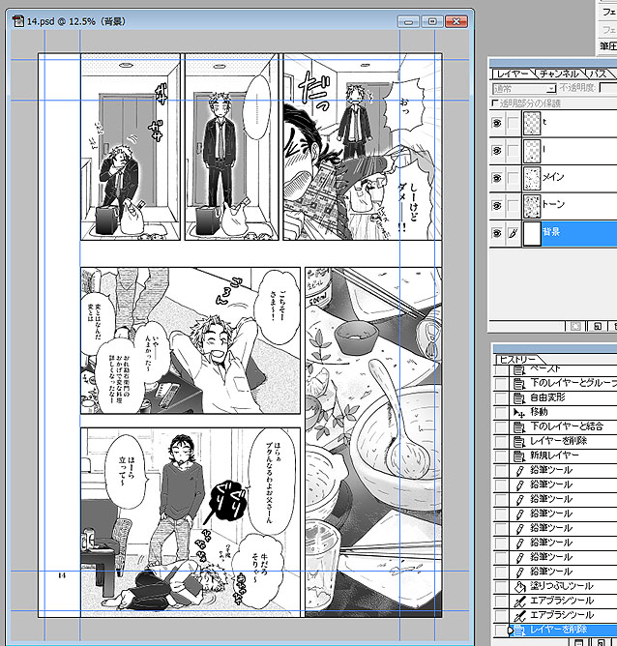Select the メイン layer name

(553, 177)
